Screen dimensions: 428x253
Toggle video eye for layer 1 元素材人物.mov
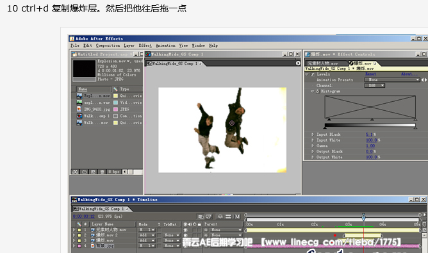click(186, 230)
